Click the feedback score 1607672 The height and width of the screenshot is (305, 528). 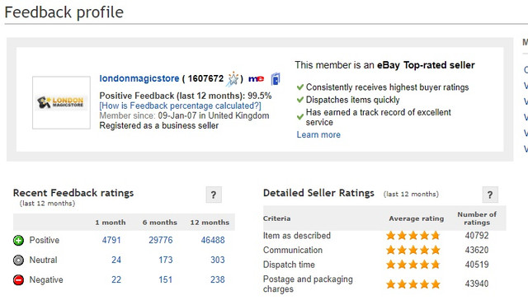205,78
